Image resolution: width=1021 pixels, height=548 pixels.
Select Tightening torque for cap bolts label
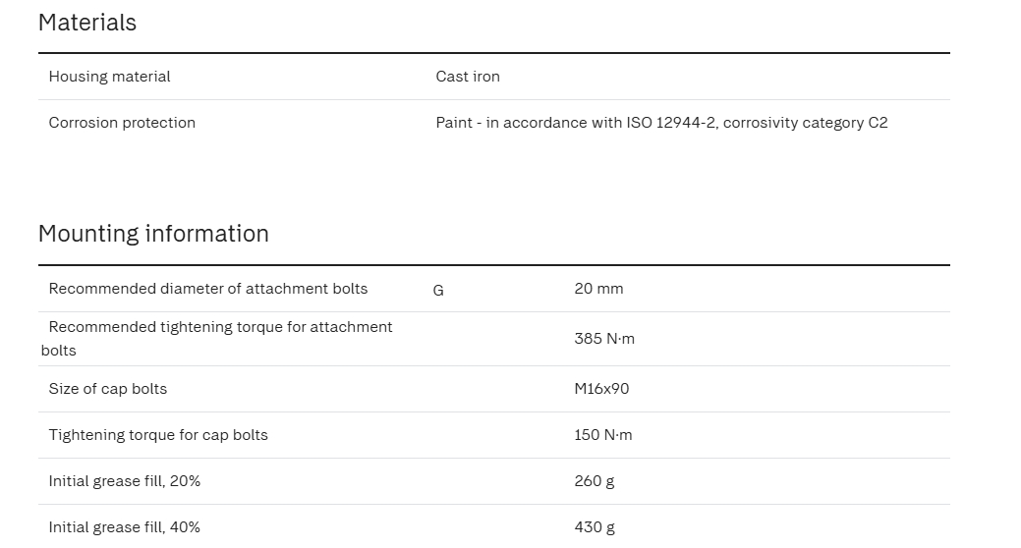(x=158, y=435)
